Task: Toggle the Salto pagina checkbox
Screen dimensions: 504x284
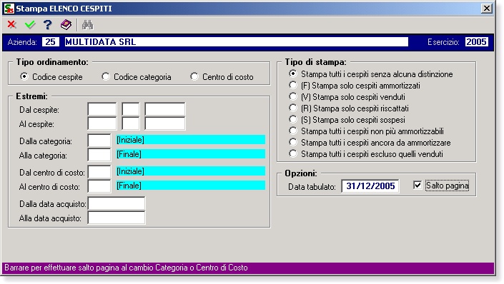Action: 417,185
